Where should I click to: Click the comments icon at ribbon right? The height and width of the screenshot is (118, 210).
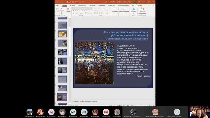pyautogui.click(x=153, y=5)
